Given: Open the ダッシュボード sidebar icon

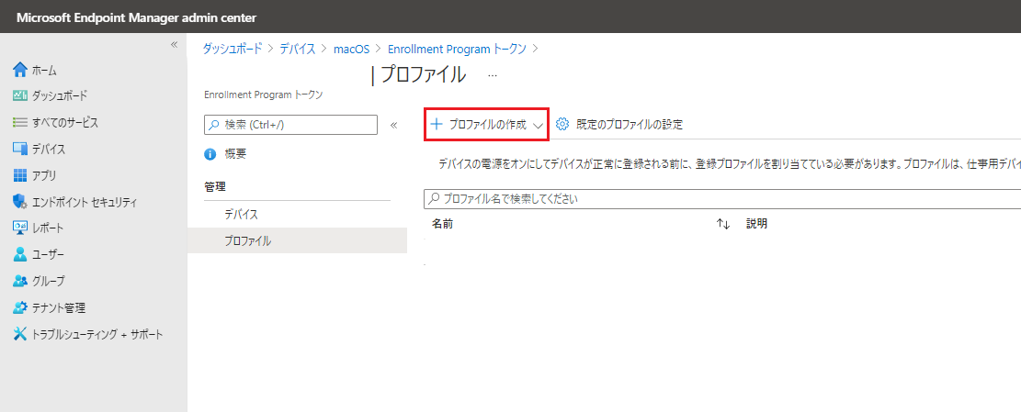Looking at the screenshot, I should tap(20, 96).
